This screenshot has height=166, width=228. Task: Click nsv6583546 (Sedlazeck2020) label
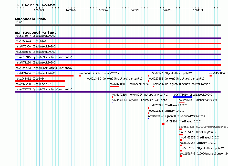coord(35,52)
